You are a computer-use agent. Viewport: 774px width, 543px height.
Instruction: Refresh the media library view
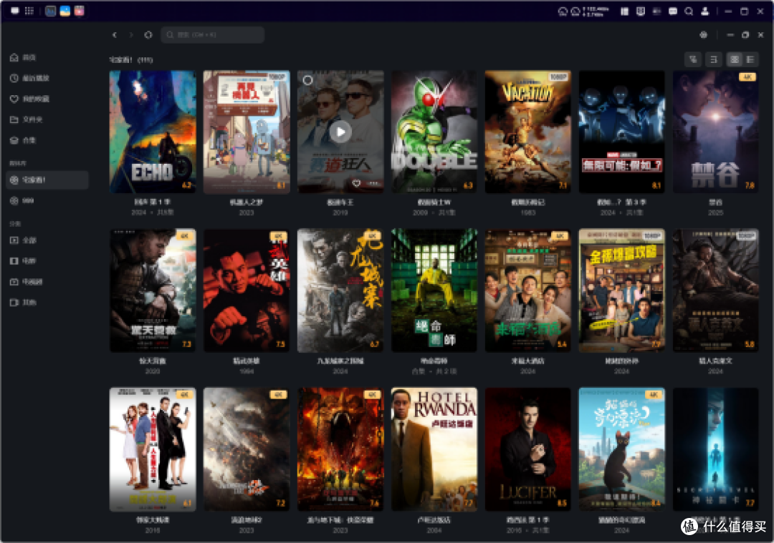point(148,35)
